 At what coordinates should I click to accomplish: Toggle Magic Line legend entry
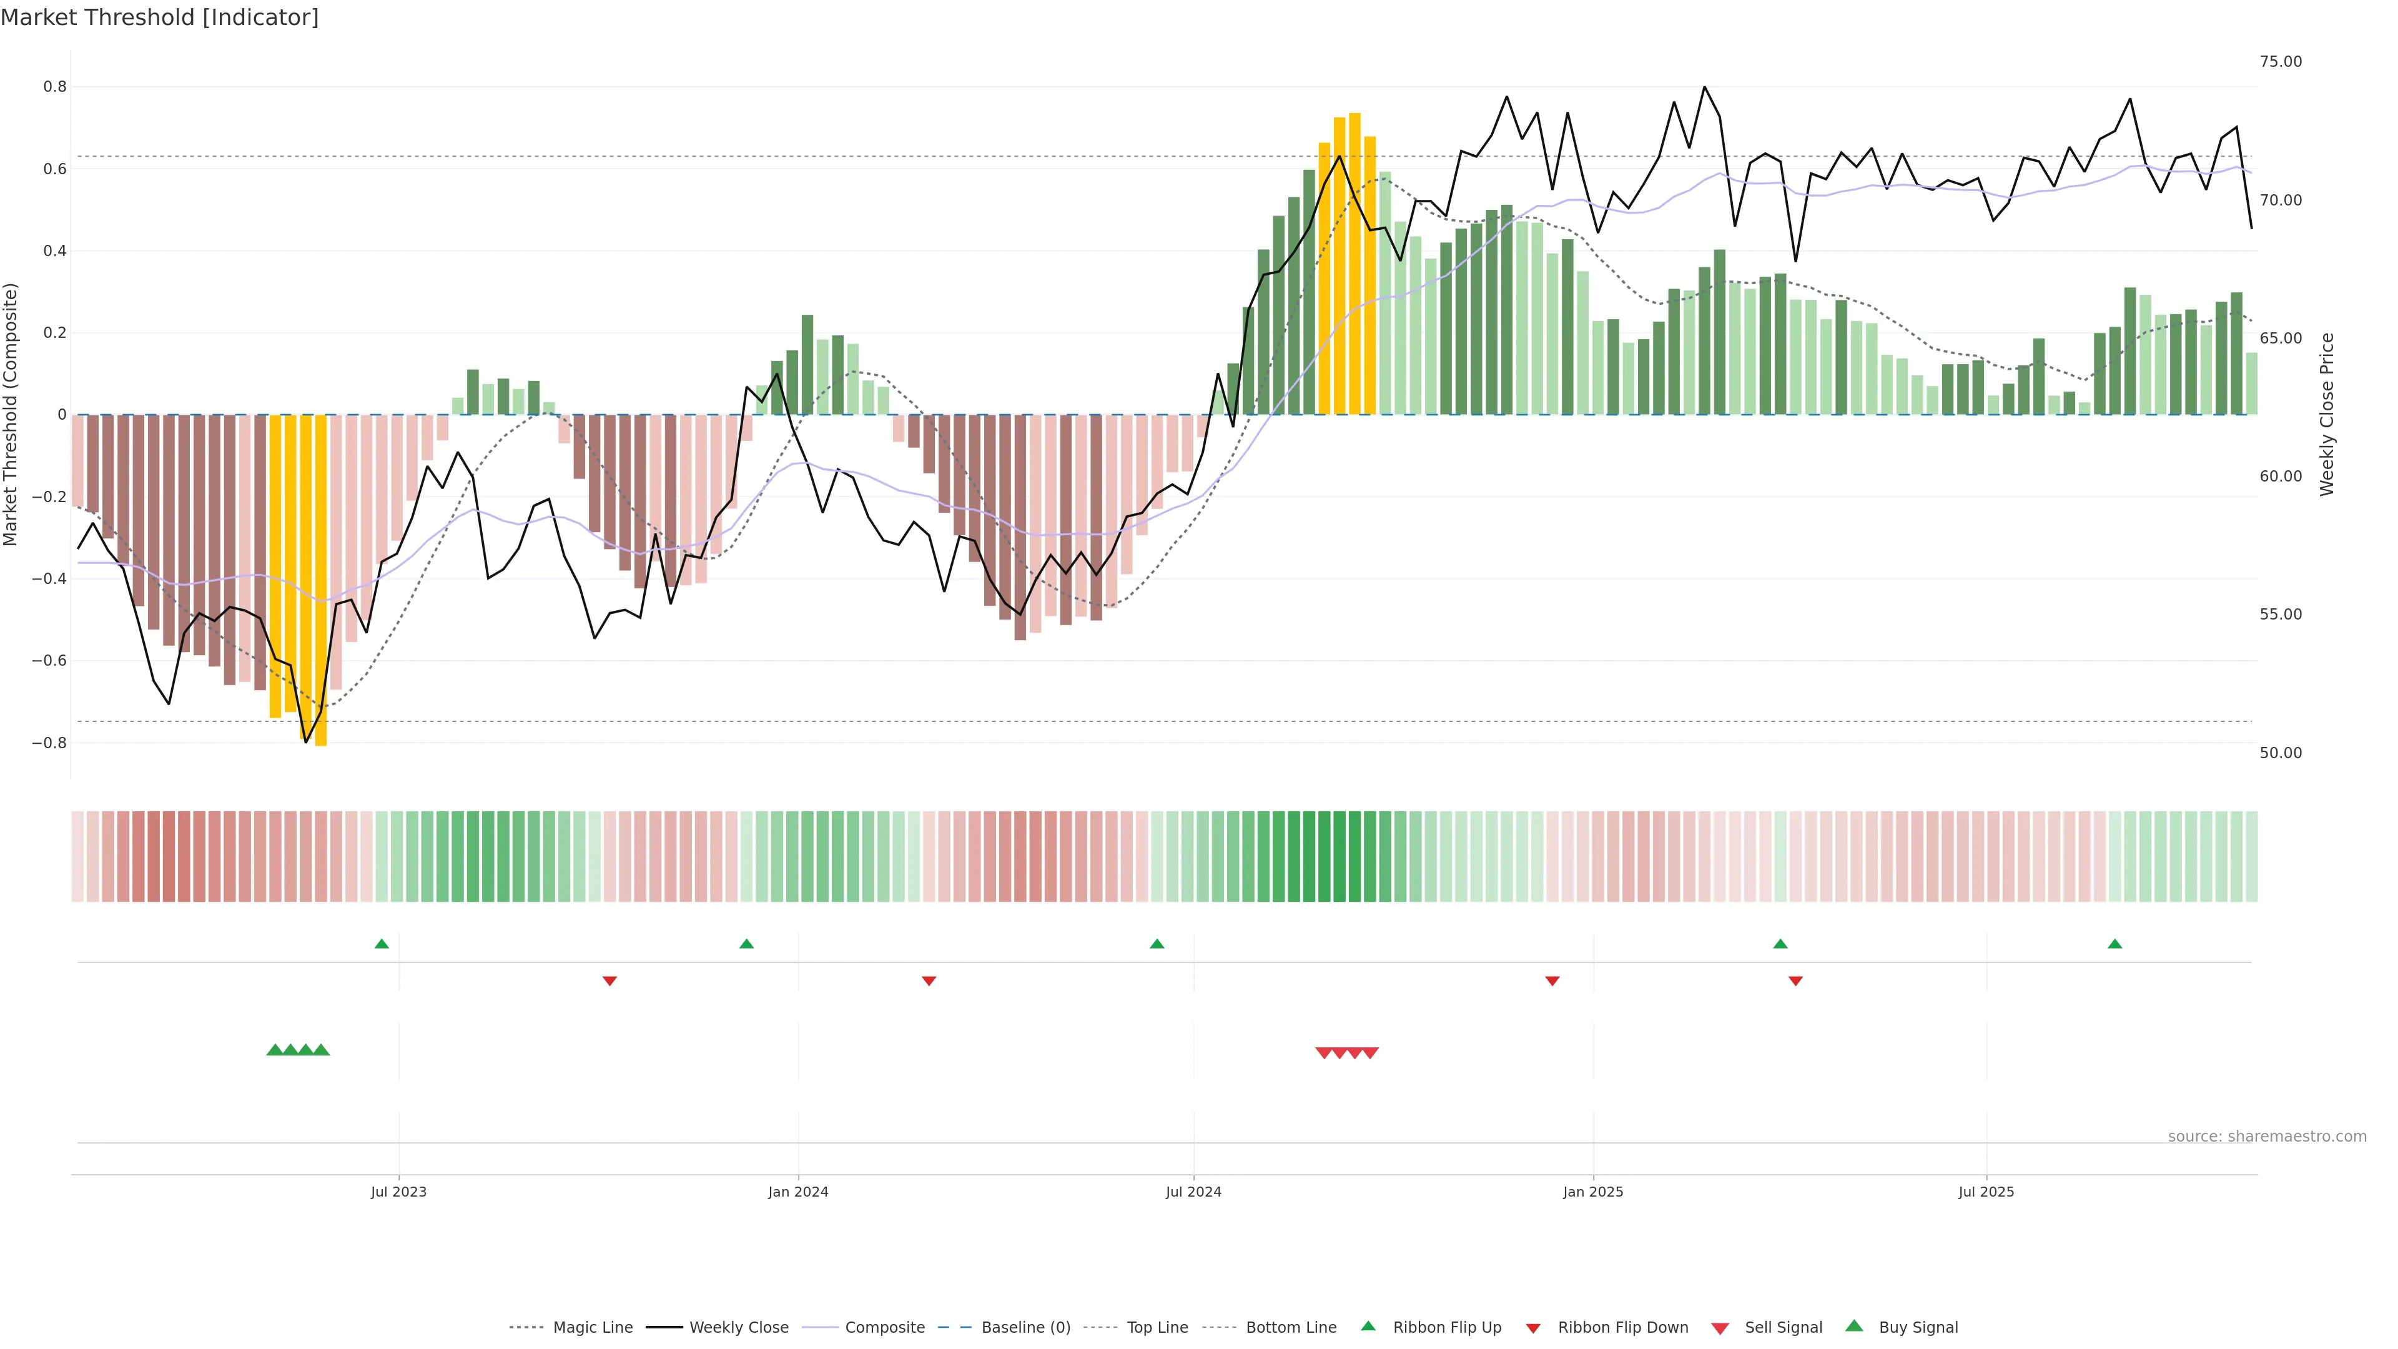pyautogui.click(x=592, y=1328)
